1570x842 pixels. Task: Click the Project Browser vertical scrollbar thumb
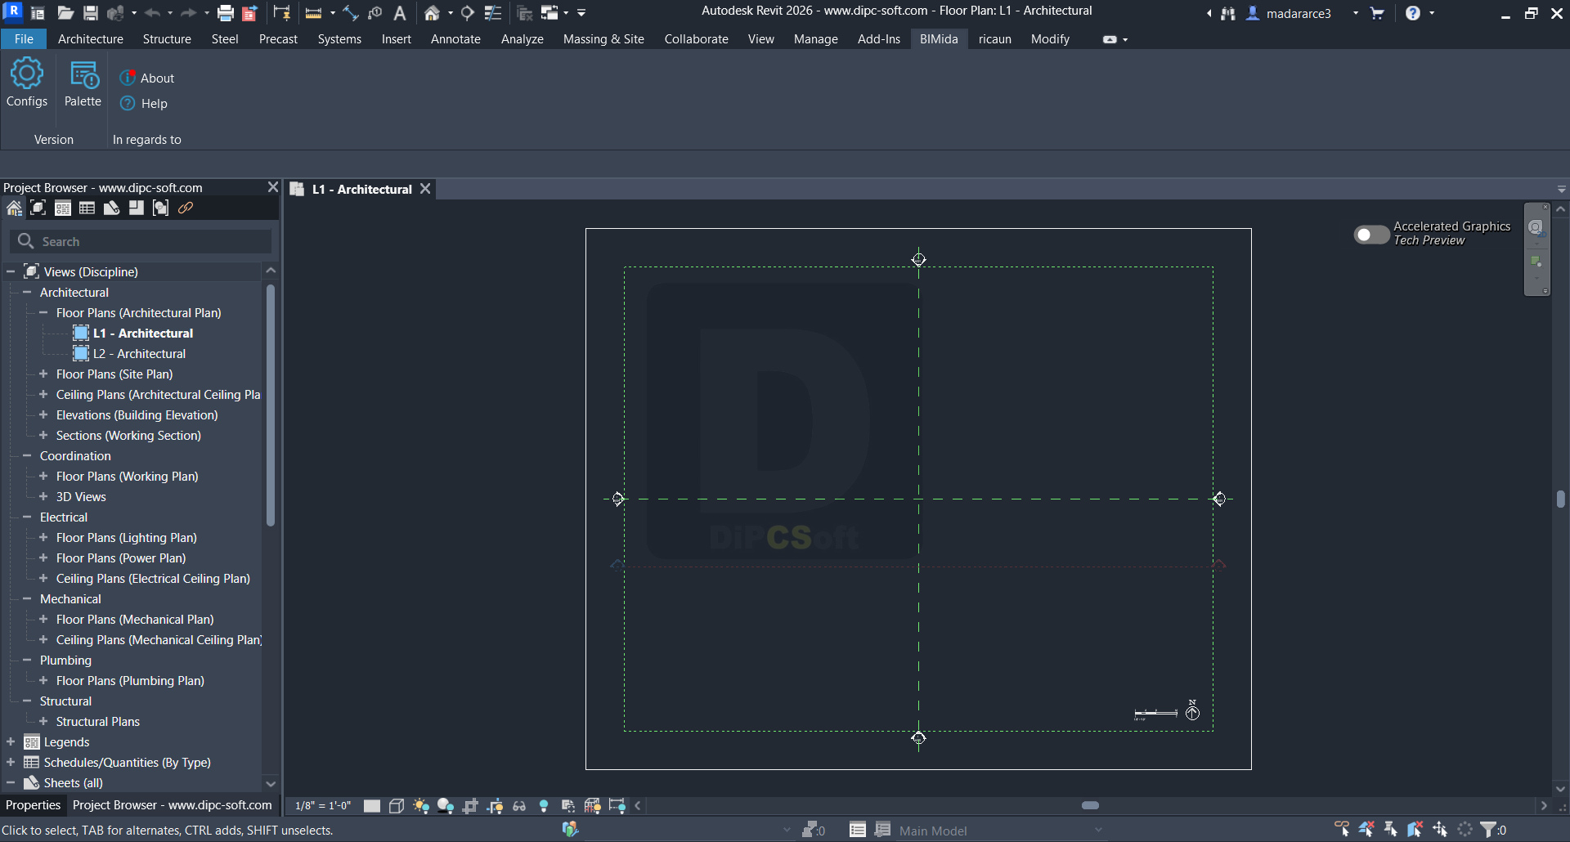(271, 405)
